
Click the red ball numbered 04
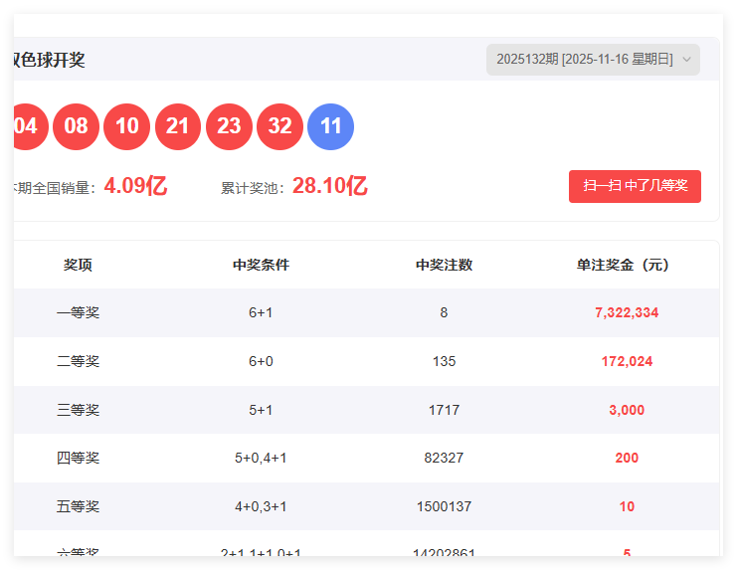(x=28, y=126)
